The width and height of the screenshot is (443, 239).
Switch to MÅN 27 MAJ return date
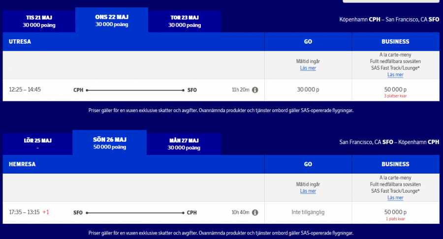coord(184,144)
